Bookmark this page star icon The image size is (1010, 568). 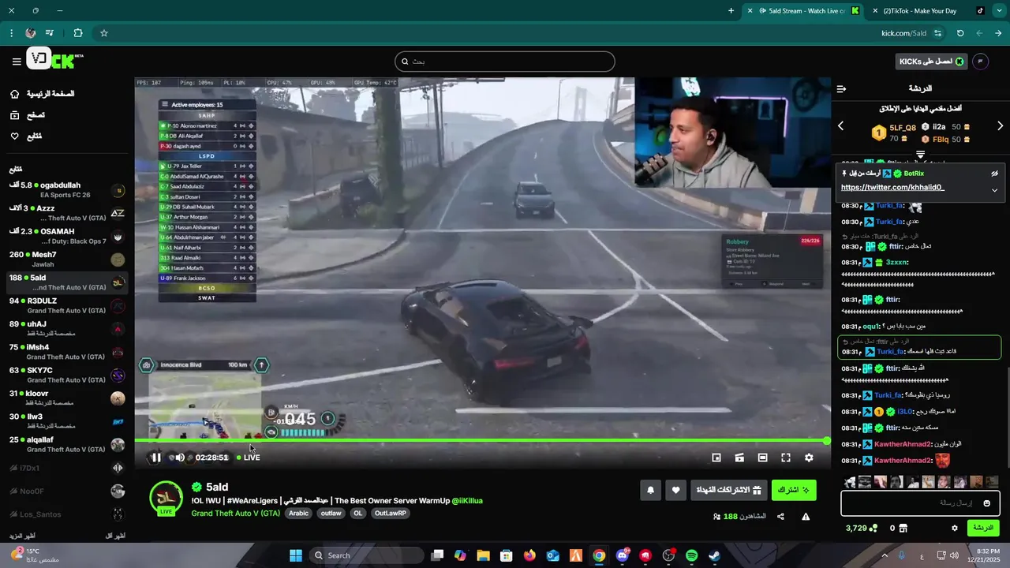(x=103, y=33)
